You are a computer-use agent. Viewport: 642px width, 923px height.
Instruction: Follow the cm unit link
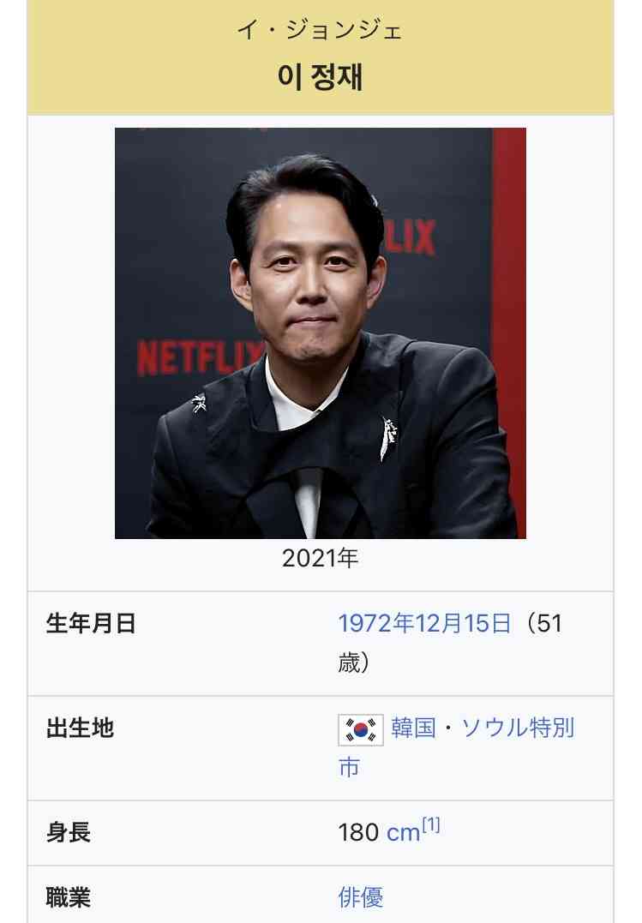pos(403,833)
